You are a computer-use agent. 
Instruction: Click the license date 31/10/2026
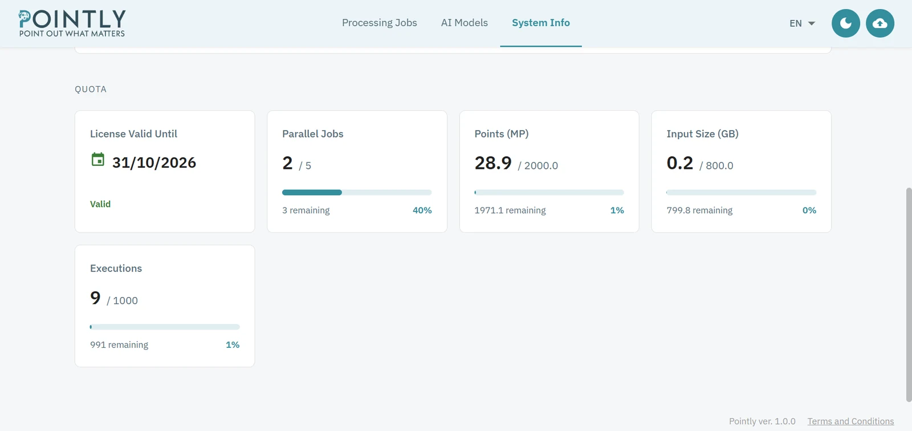point(154,163)
